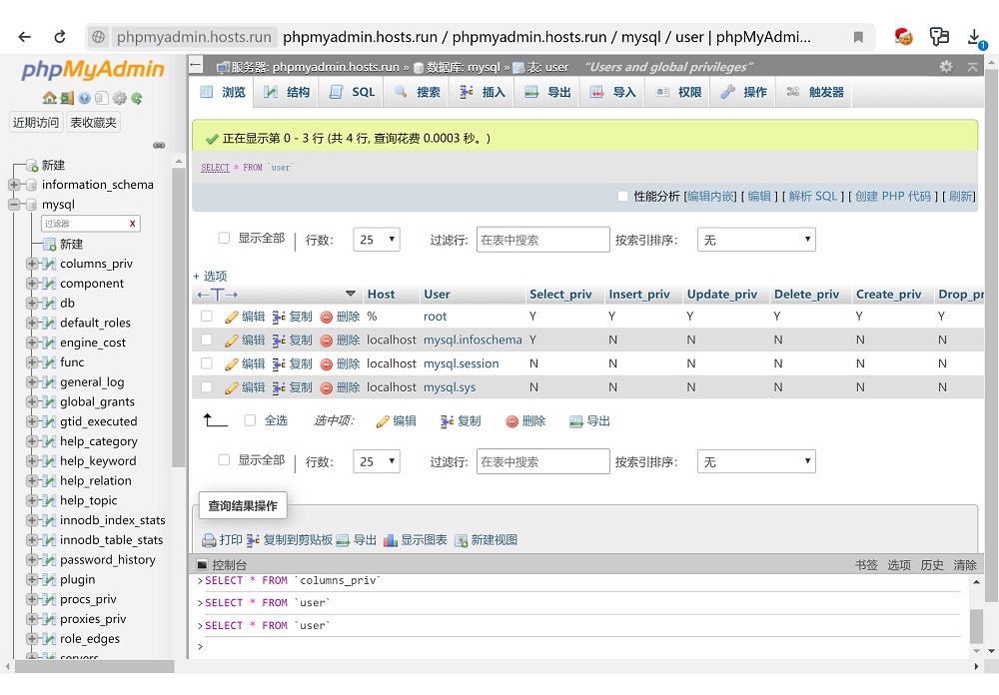
Task: Open the bottom sort-by-index dropdown
Action: [756, 461]
